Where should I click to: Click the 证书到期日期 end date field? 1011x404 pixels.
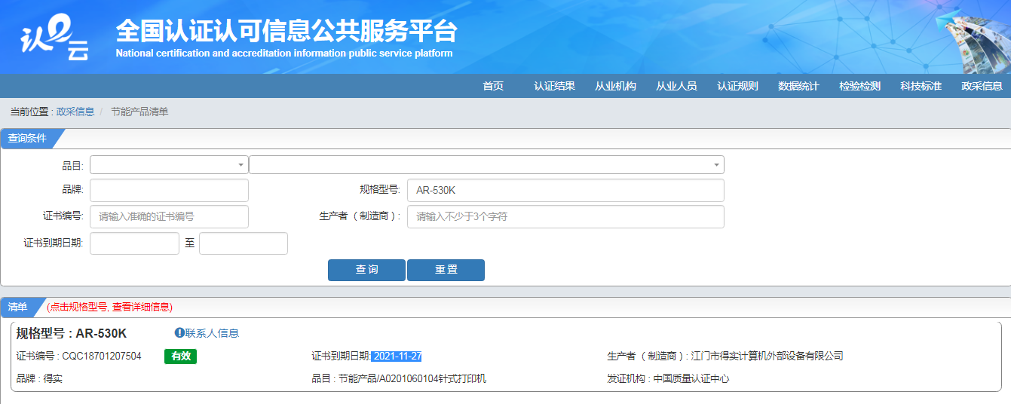244,243
